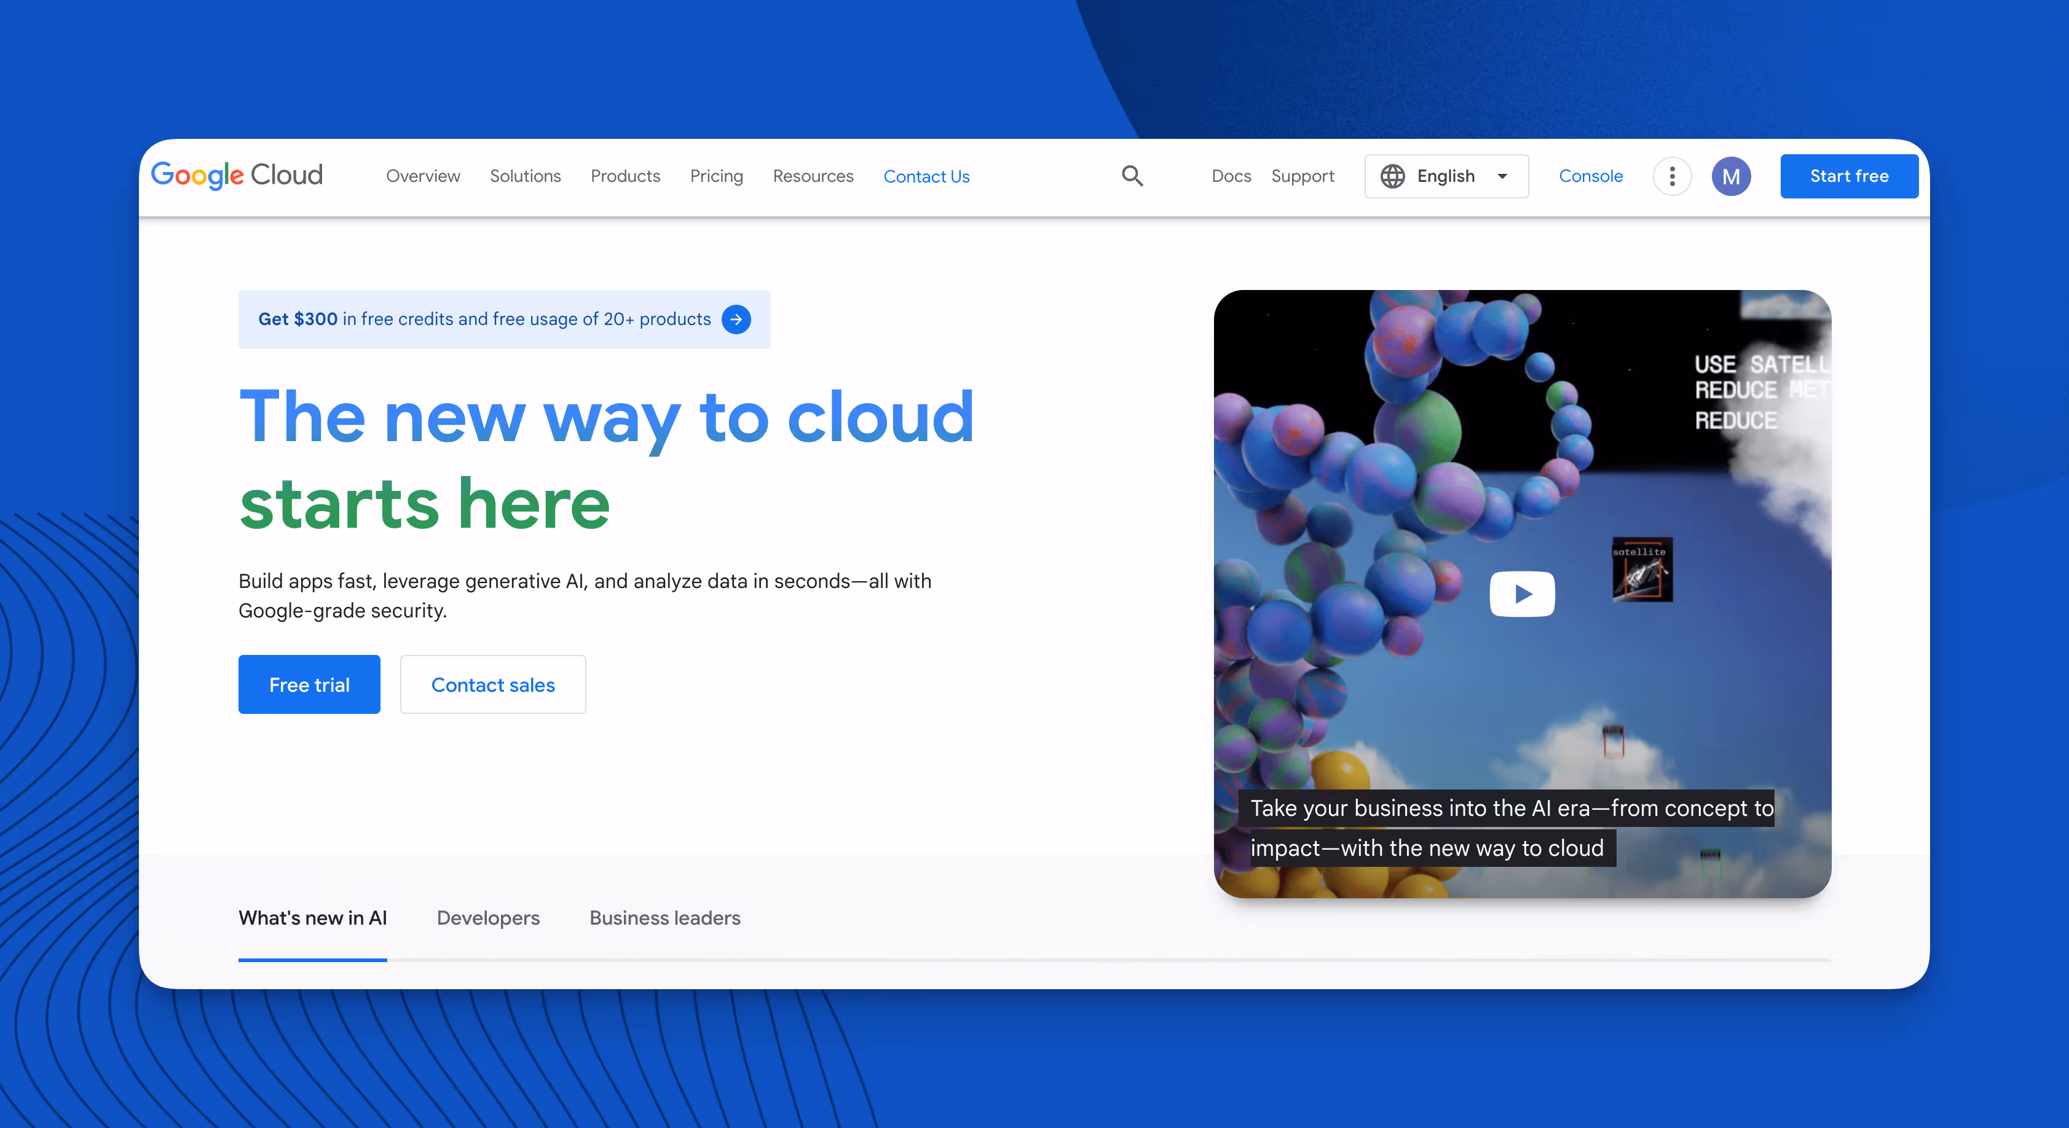
Task: Open the Products nav menu
Action: click(x=625, y=176)
